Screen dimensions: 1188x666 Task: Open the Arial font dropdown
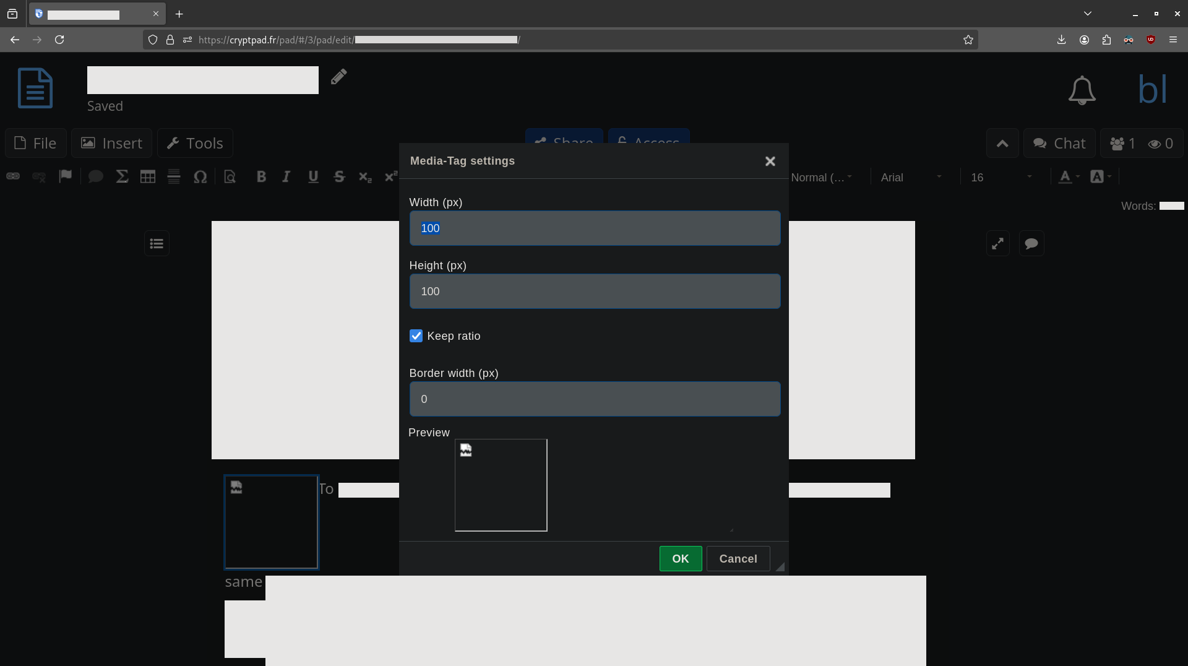pos(911,178)
